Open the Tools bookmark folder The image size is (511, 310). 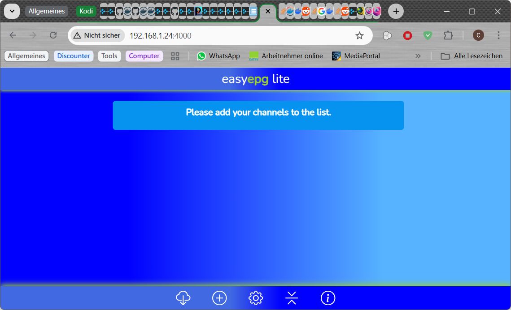coord(109,56)
